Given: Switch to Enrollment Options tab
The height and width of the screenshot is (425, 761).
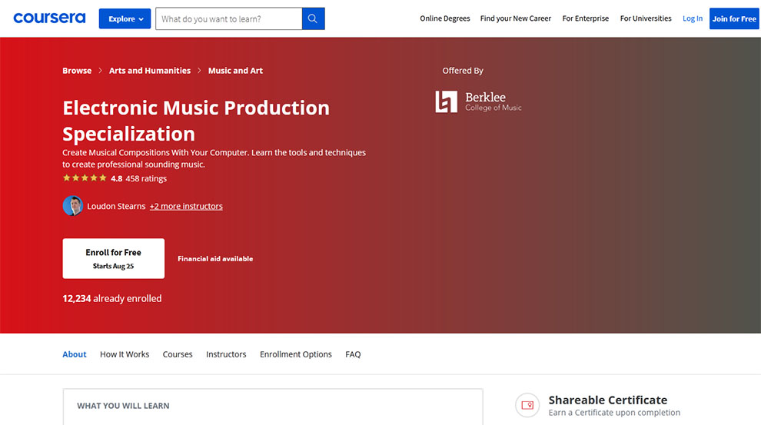Looking at the screenshot, I should (x=296, y=354).
